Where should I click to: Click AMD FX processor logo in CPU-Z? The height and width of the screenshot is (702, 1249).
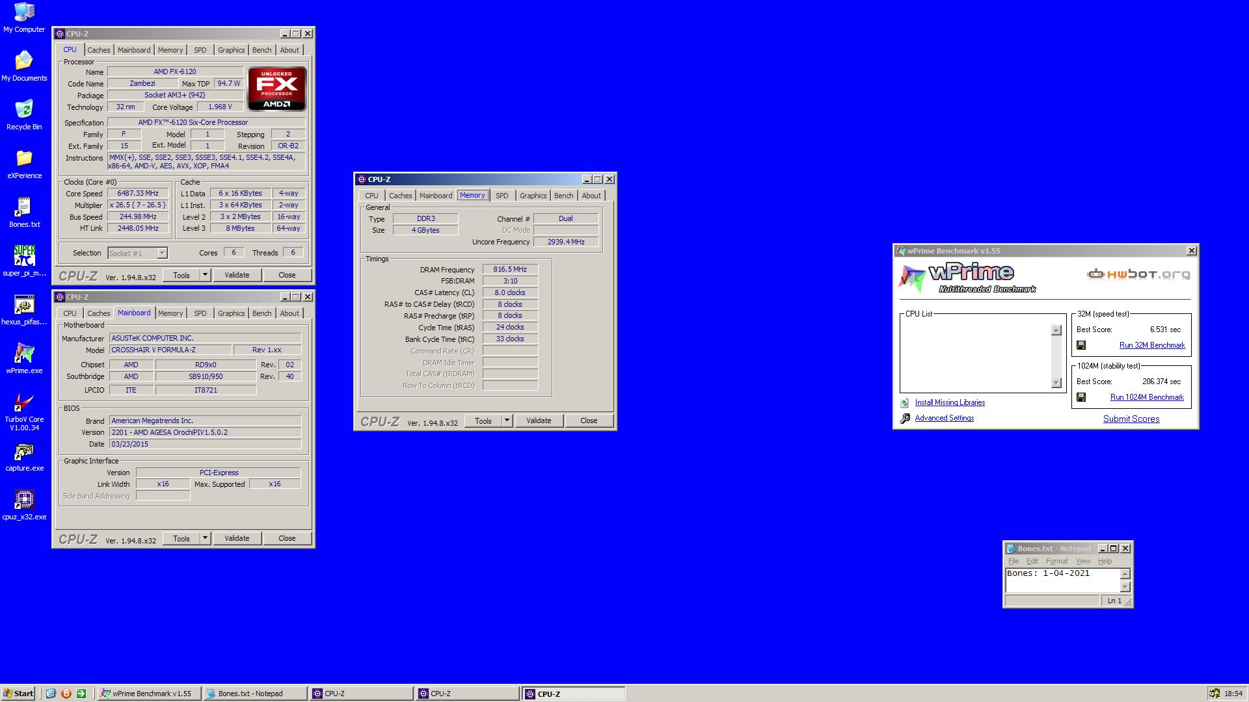click(x=276, y=88)
